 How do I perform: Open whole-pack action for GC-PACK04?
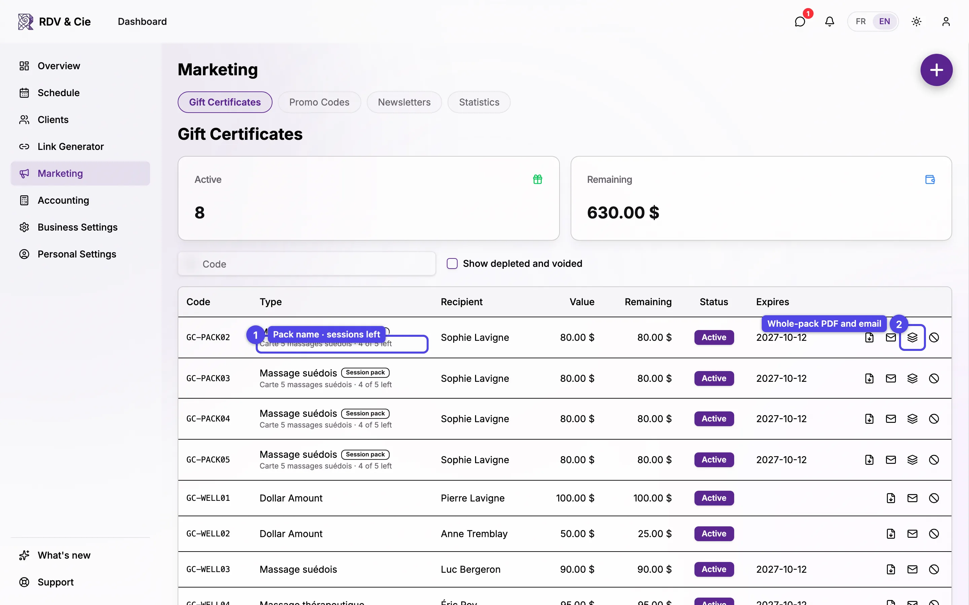pos(912,418)
